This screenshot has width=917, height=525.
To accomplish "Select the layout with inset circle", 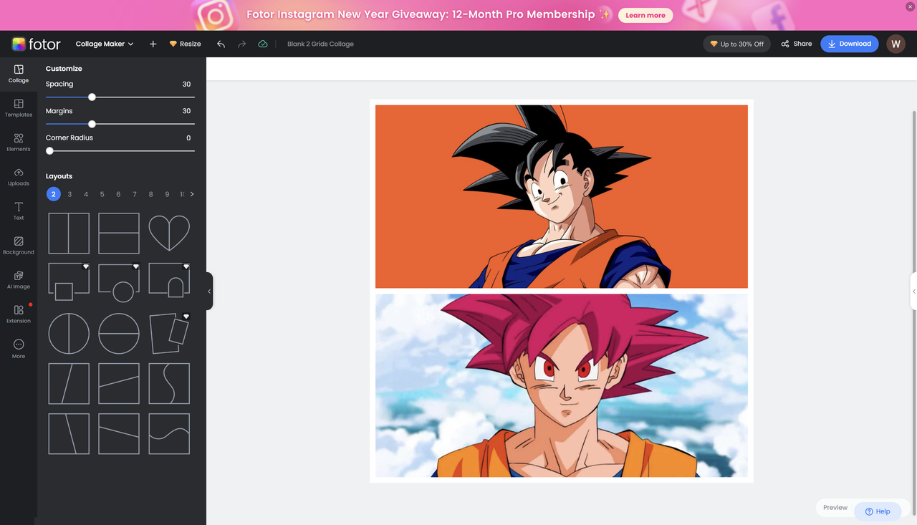I will (119, 282).
